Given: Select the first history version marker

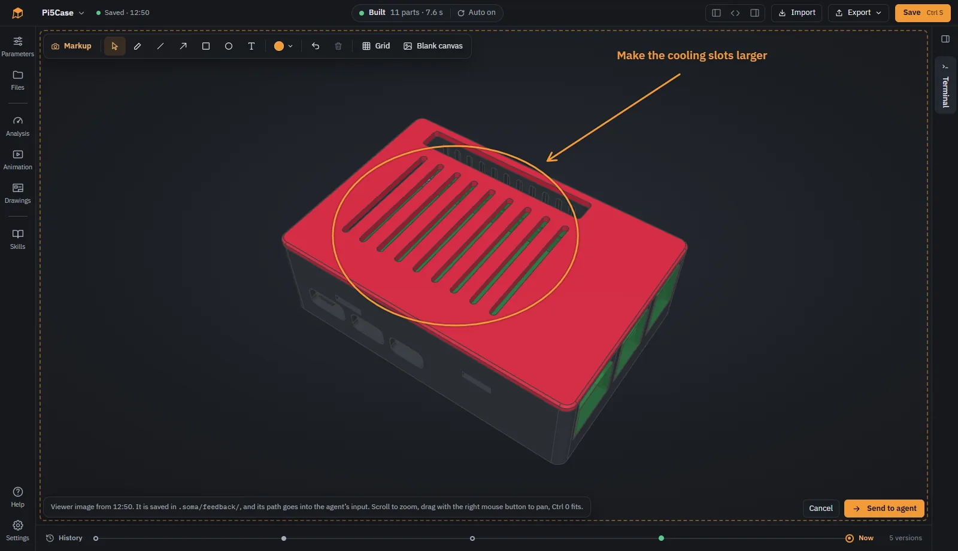Looking at the screenshot, I should tap(96, 538).
